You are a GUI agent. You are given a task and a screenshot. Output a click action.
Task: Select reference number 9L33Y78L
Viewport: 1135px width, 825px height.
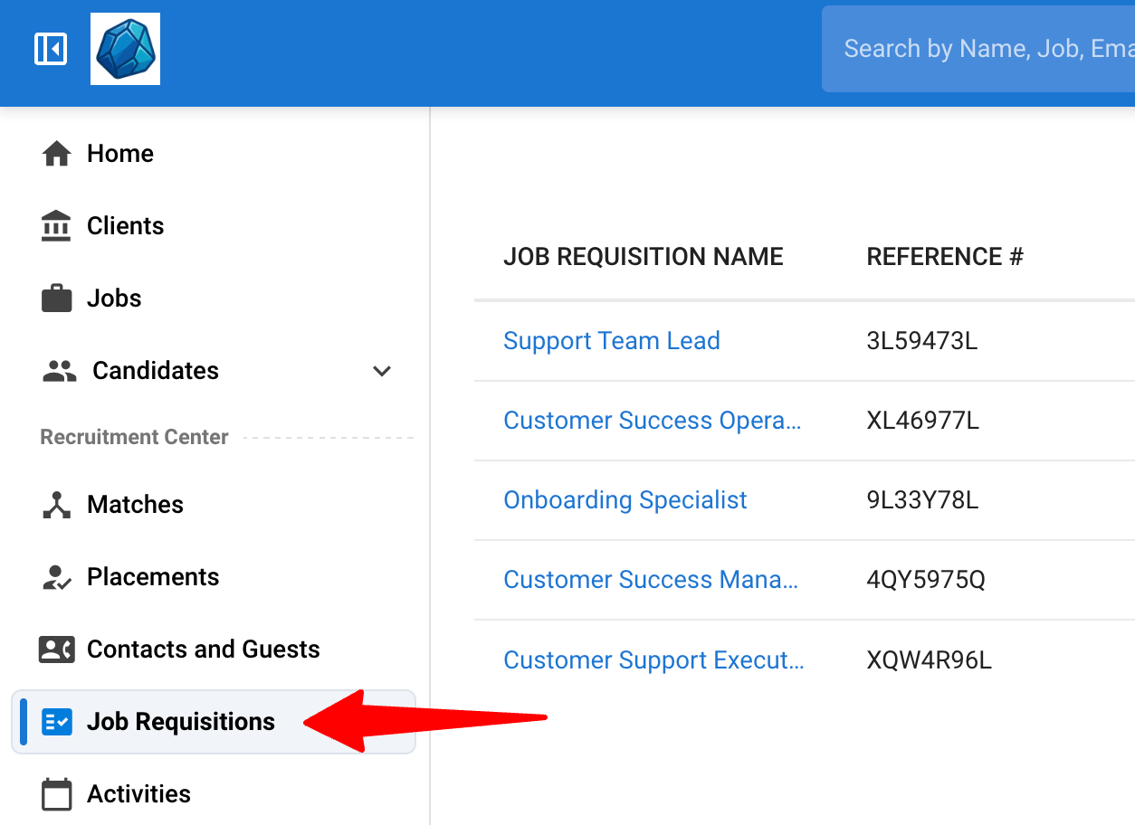(x=922, y=500)
